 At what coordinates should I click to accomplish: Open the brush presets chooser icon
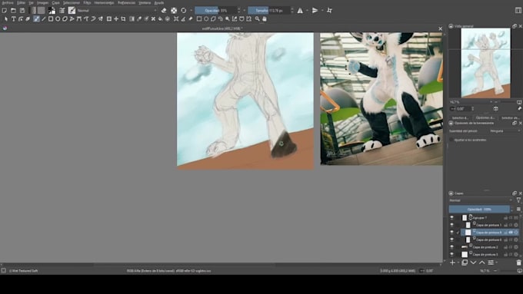[72, 11]
